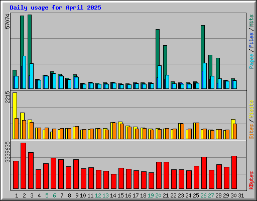Click the Sites legend label

pos(251,132)
